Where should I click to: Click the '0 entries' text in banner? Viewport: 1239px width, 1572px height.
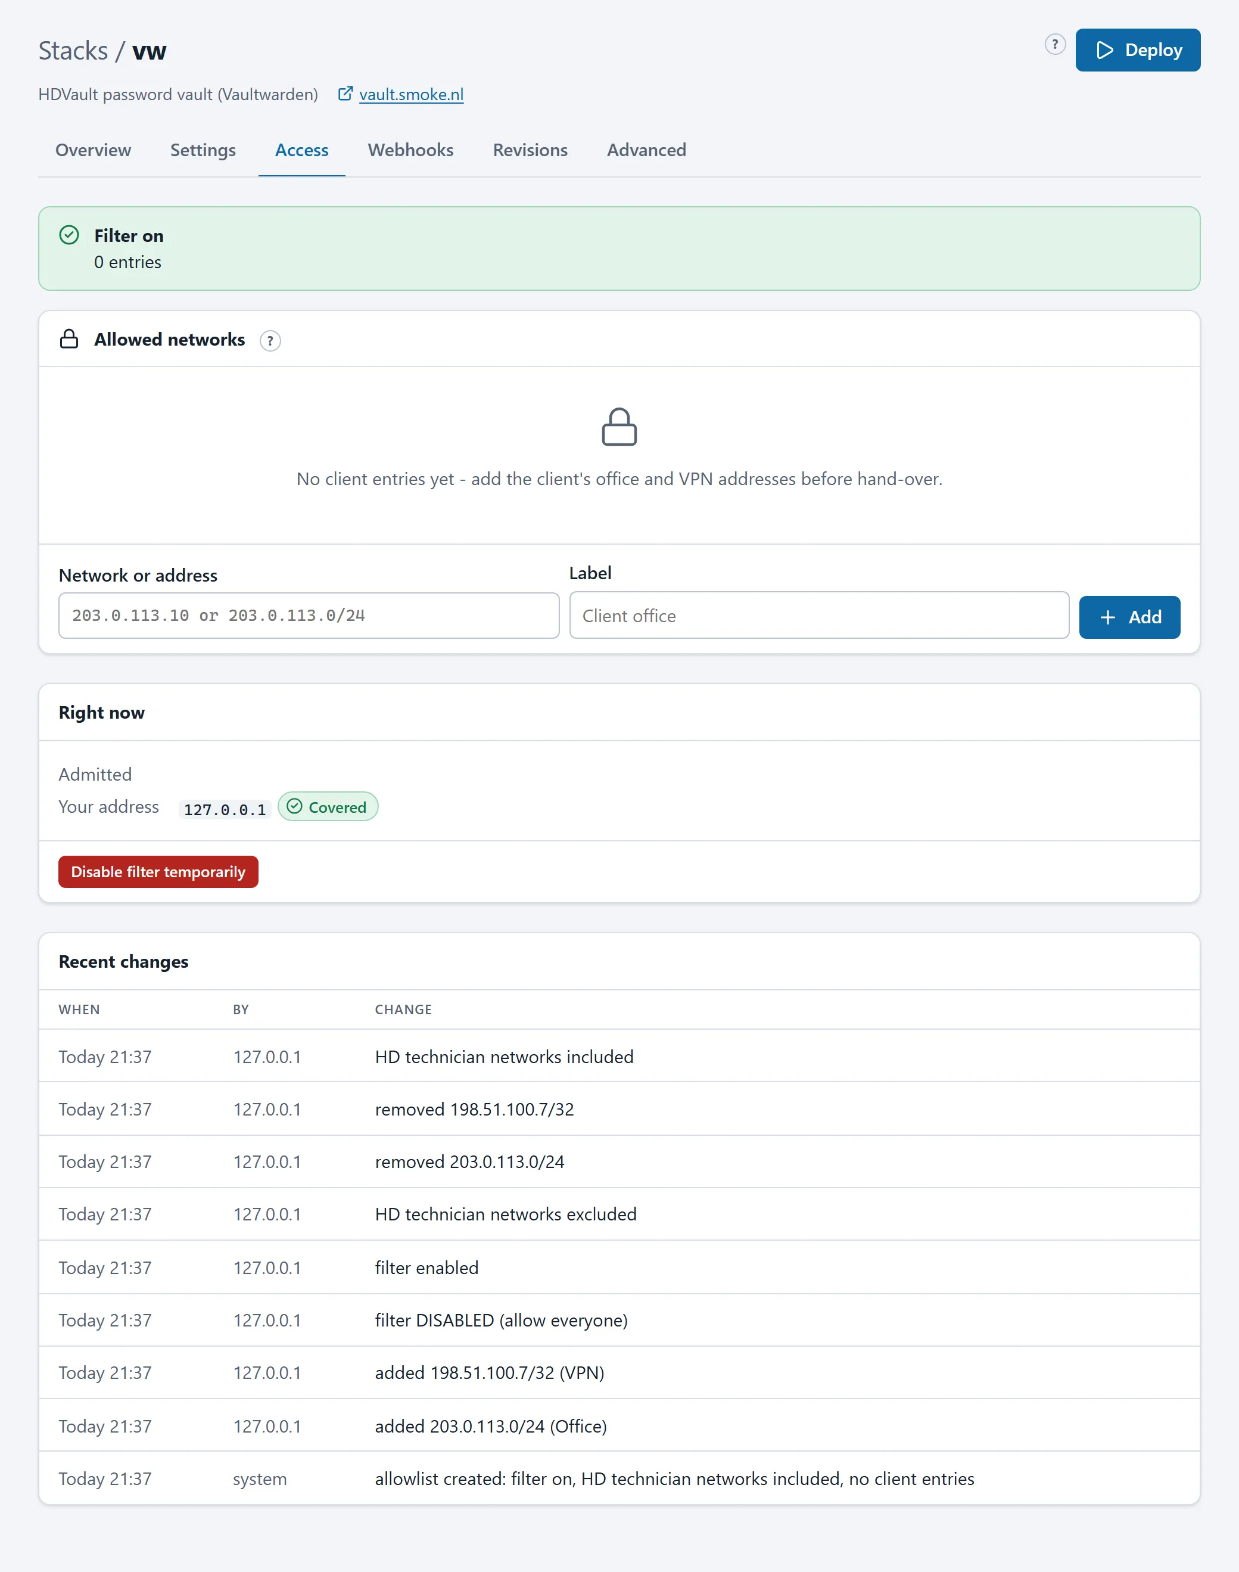tap(127, 262)
